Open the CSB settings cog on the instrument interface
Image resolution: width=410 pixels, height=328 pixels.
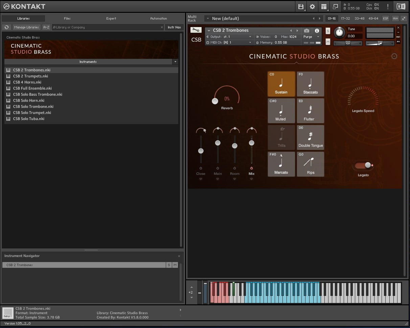pos(394,56)
